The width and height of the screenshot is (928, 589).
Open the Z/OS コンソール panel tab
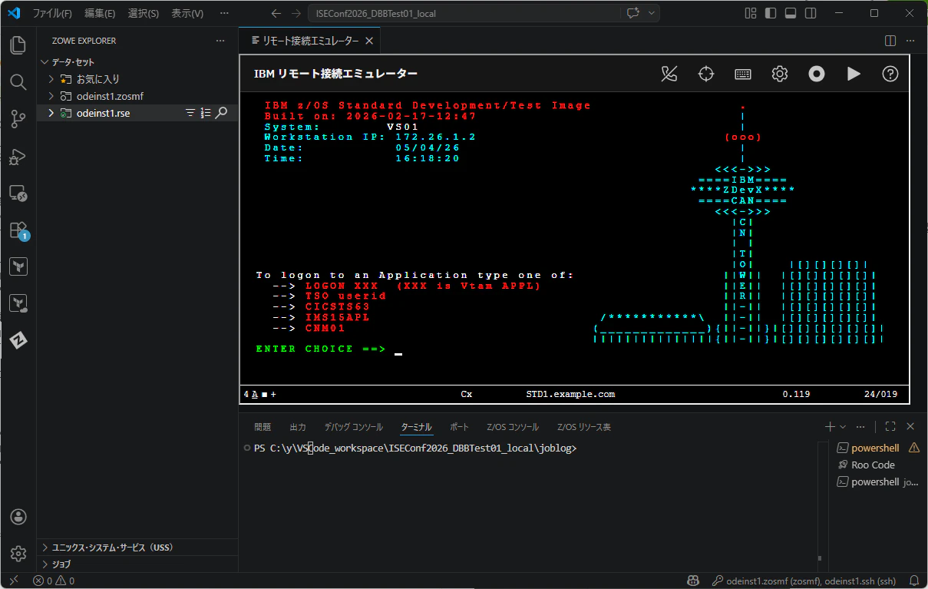(x=513, y=427)
